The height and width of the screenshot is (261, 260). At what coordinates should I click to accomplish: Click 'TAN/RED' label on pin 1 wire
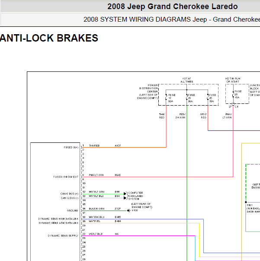[94, 145]
